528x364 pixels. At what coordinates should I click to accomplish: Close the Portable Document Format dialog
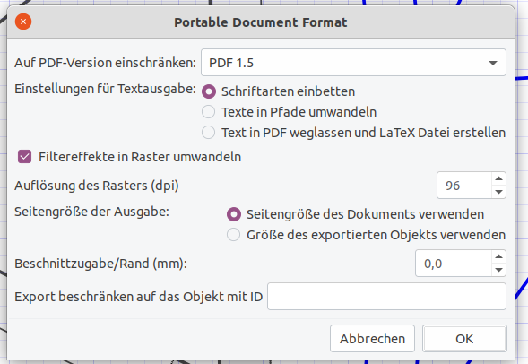tap(23, 22)
